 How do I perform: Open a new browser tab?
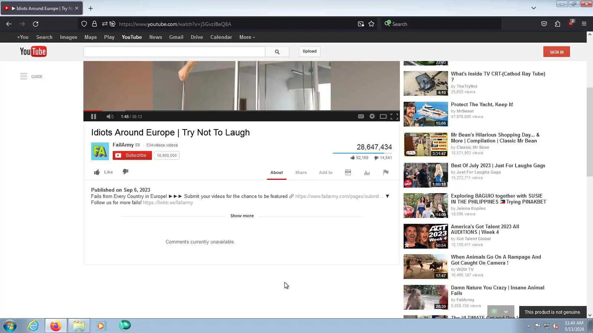pos(90,8)
